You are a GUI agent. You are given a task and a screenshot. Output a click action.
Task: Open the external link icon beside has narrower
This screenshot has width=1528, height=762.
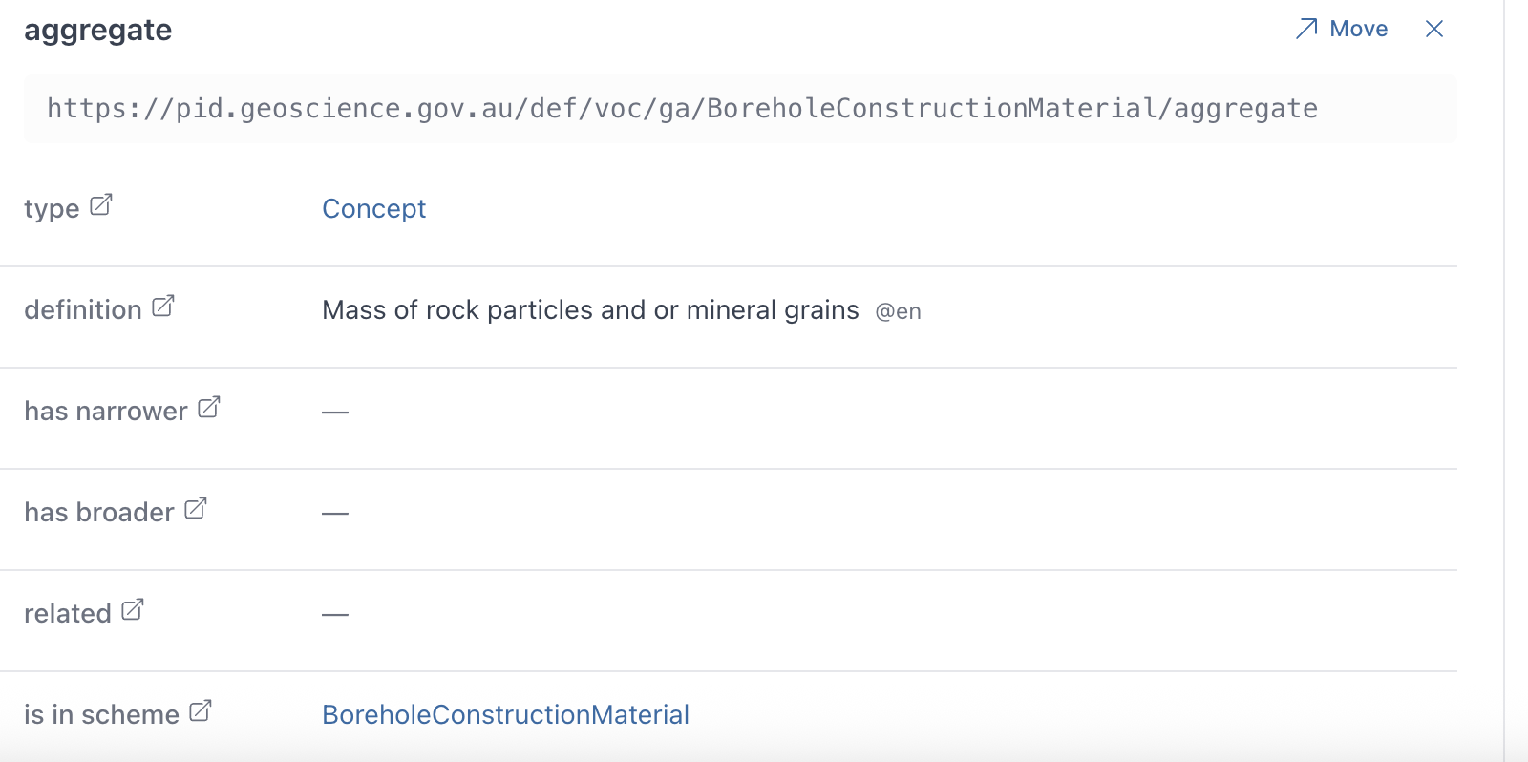point(209,408)
